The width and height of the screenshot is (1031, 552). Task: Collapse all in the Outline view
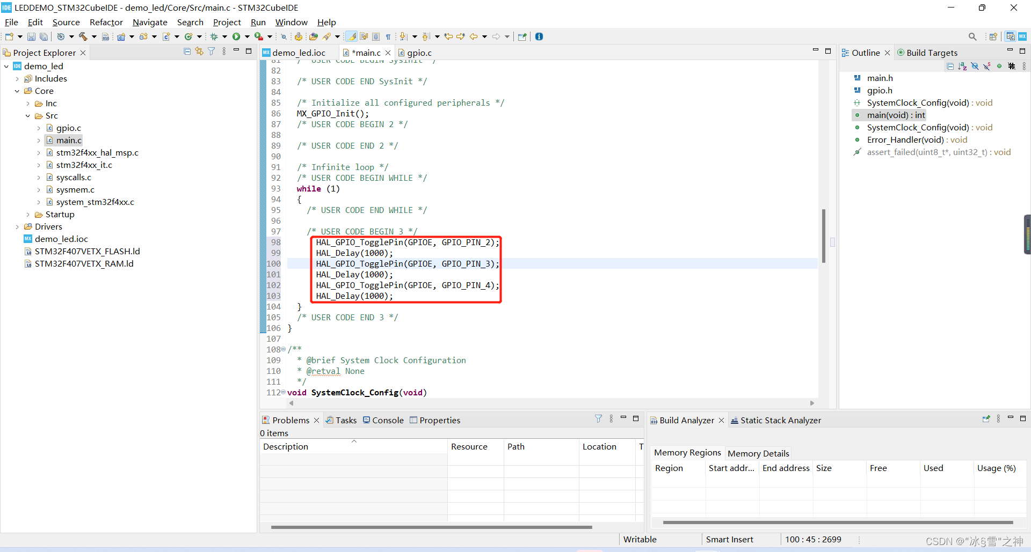[950, 66]
